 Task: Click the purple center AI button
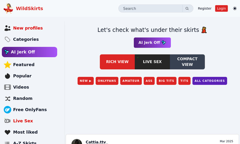click(152, 43)
